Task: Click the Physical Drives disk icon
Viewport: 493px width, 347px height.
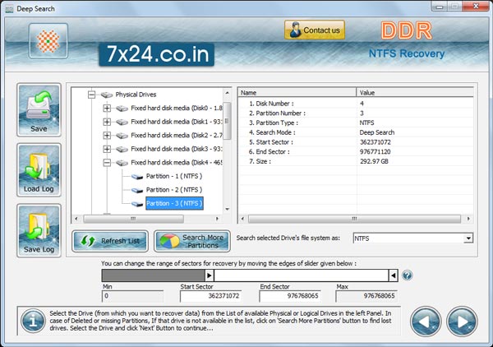Action: (107, 95)
